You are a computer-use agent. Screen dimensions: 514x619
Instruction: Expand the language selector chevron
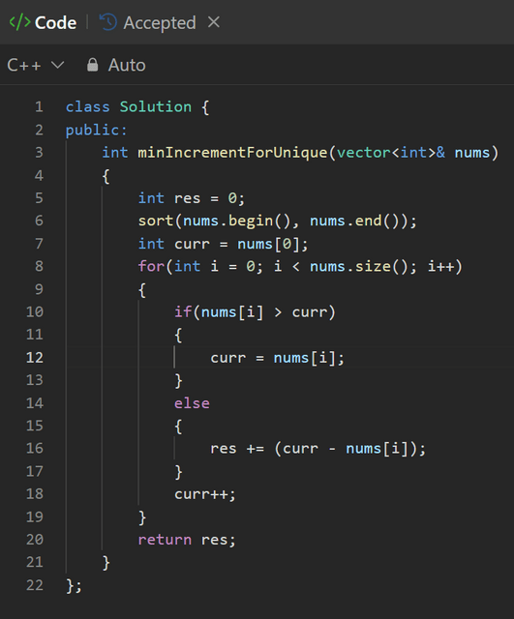coord(58,65)
